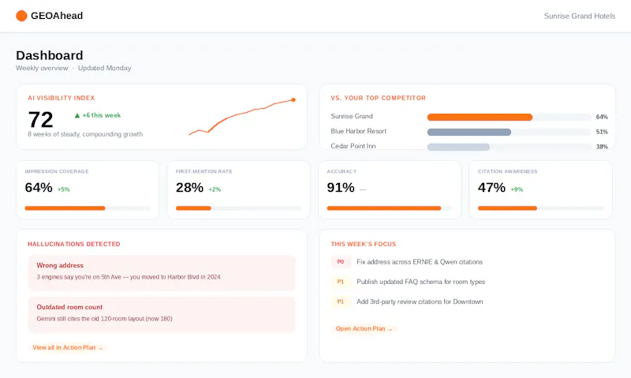Select the First-Mention Rate 28% card
Screen dimensions: 631x378
click(x=239, y=190)
